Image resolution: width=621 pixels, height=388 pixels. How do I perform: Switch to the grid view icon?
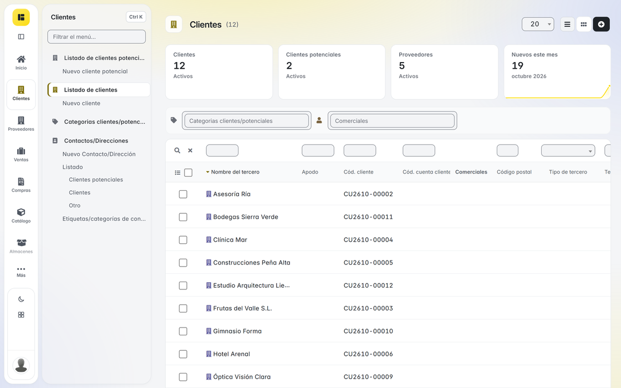(584, 24)
